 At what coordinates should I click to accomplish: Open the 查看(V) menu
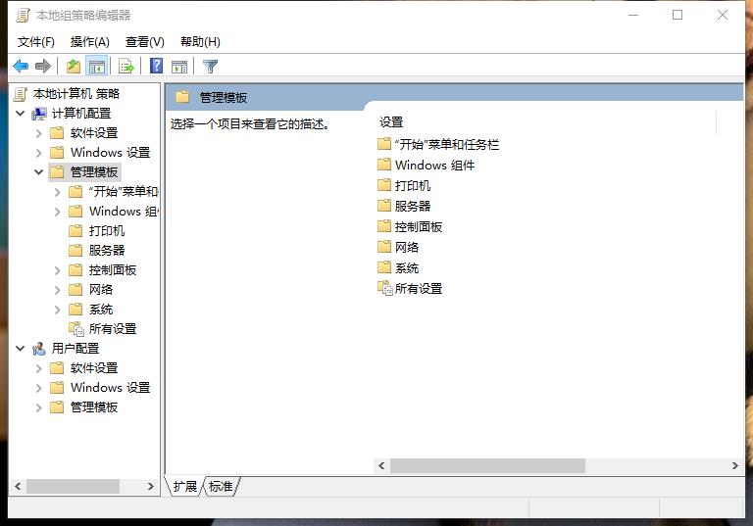point(144,42)
